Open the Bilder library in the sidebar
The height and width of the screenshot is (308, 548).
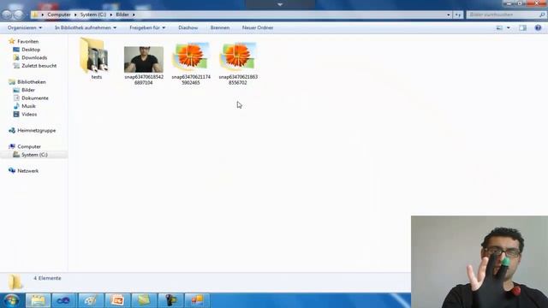click(x=28, y=90)
